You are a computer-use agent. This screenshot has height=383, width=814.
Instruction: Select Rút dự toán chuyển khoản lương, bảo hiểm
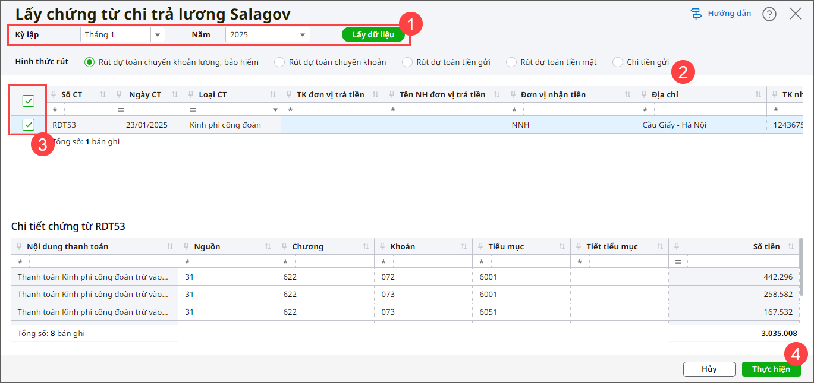click(89, 62)
